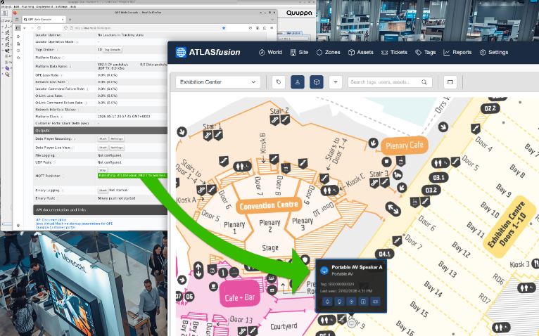The height and width of the screenshot is (336, 539).
Task: Expand the Firefox list all tabs chevron
Action: (x=272, y=20)
